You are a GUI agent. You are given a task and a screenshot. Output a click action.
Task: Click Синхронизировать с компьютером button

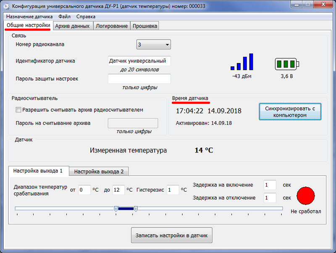[x=290, y=112]
